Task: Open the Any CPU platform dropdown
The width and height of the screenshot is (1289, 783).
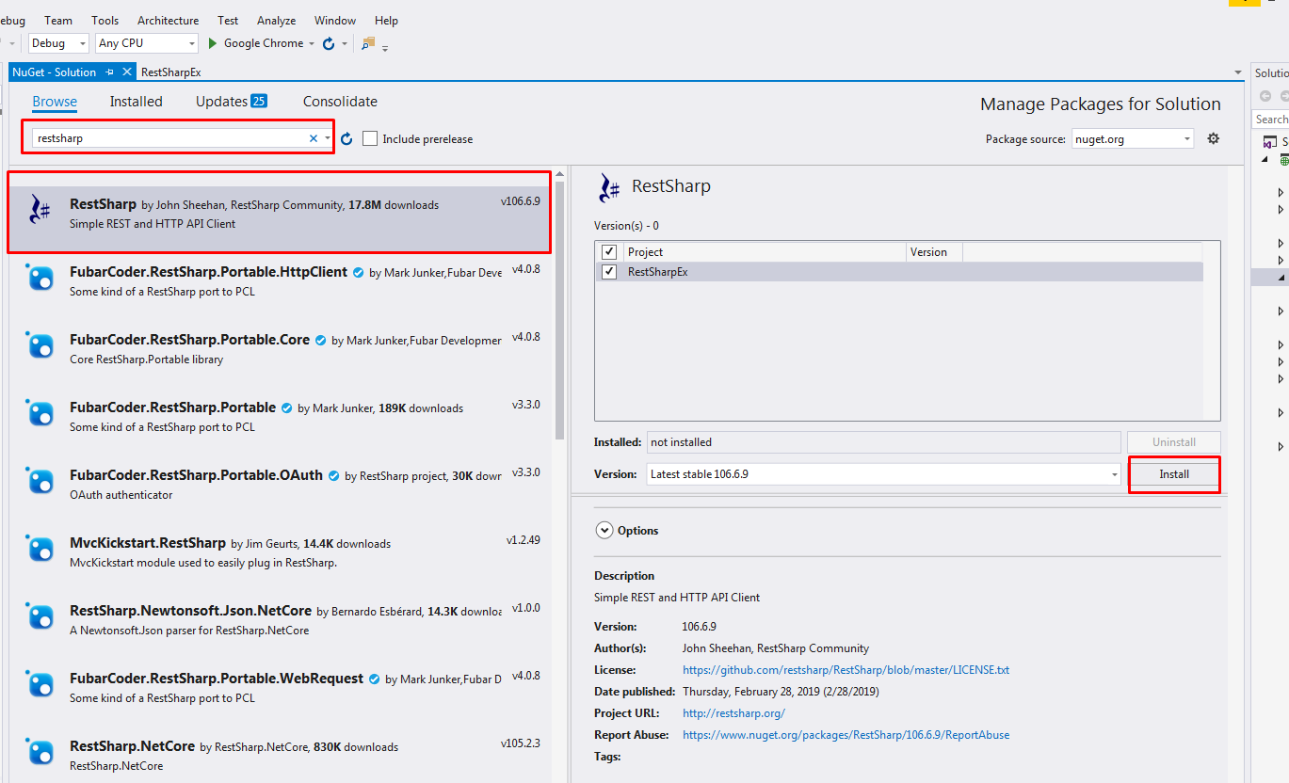Action: click(x=147, y=43)
